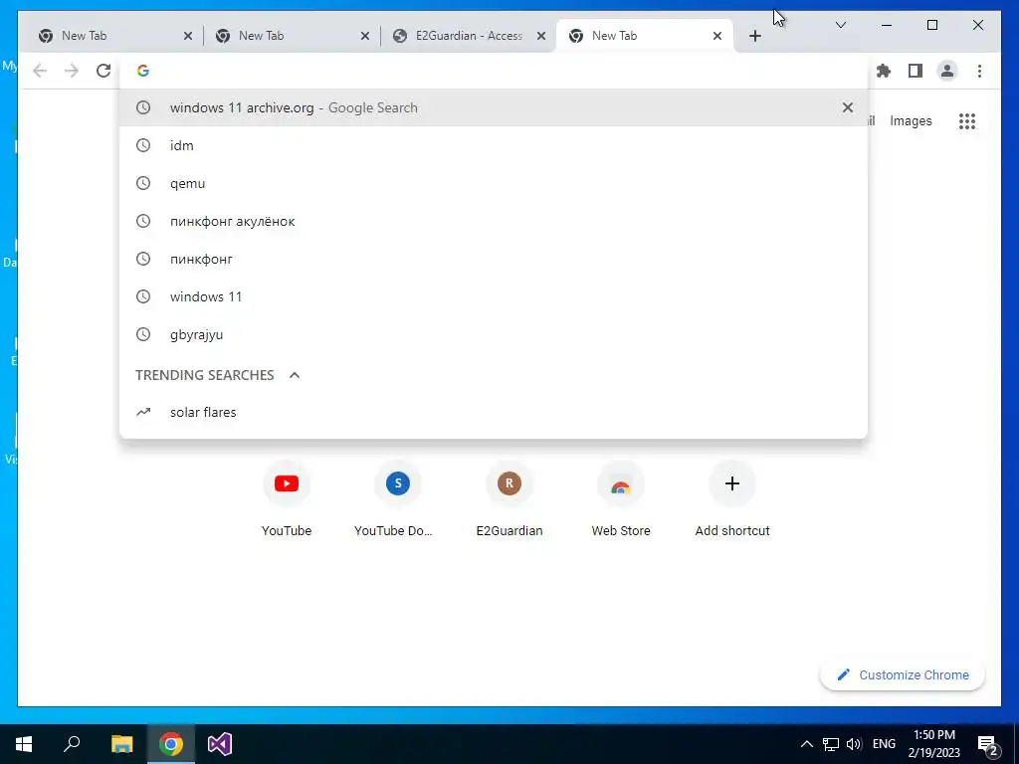
Task: Open the network status icon
Action: point(831,744)
